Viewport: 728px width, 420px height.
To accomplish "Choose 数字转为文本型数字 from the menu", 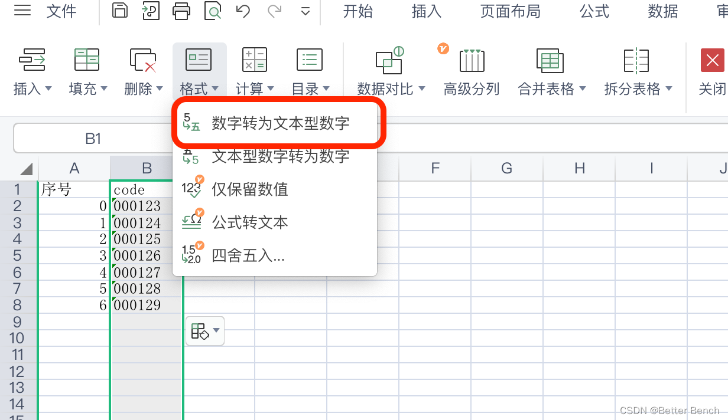I will [x=280, y=123].
